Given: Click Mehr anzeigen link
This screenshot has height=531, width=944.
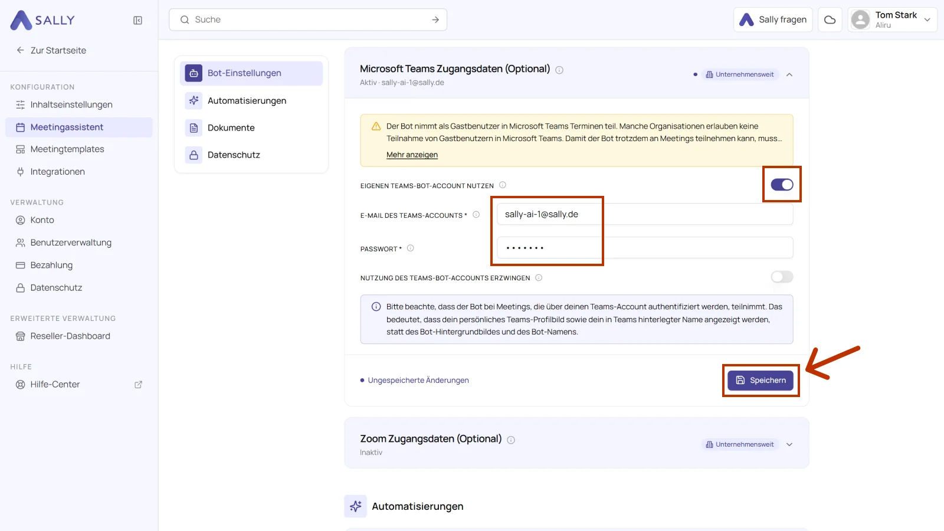Looking at the screenshot, I should click(x=412, y=155).
